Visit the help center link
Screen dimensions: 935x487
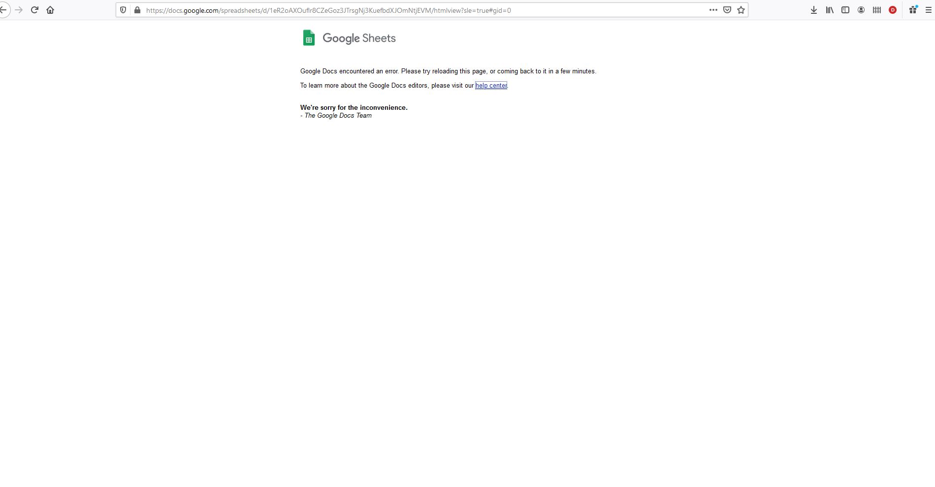(491, 85)
